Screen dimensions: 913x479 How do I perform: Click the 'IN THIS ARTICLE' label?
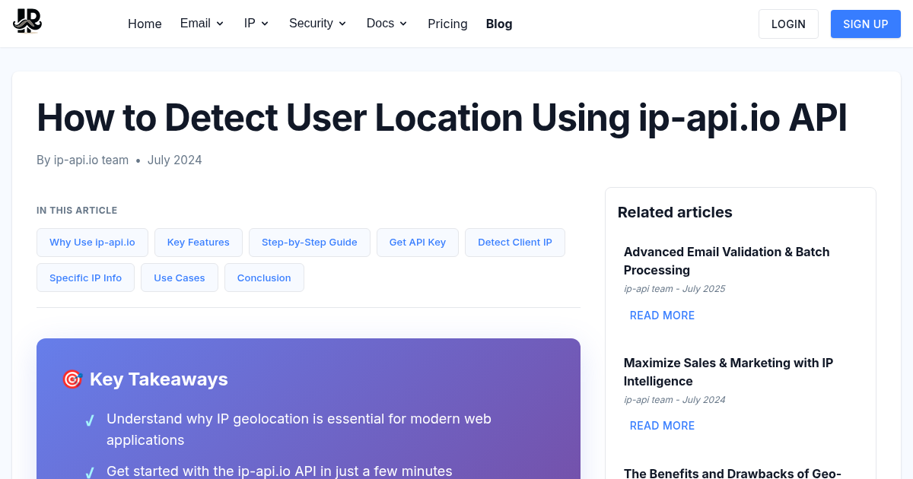(77, 211)
